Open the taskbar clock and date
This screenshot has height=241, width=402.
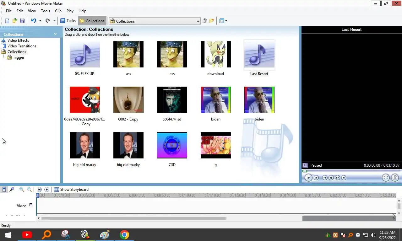388,235
